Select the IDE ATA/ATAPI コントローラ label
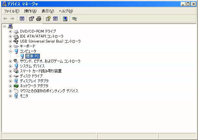 click(x=42, y=36)
